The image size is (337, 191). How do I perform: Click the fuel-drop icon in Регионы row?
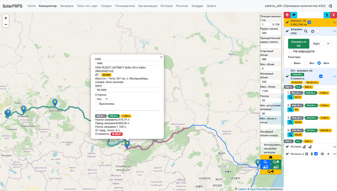(x=312, y=154)
